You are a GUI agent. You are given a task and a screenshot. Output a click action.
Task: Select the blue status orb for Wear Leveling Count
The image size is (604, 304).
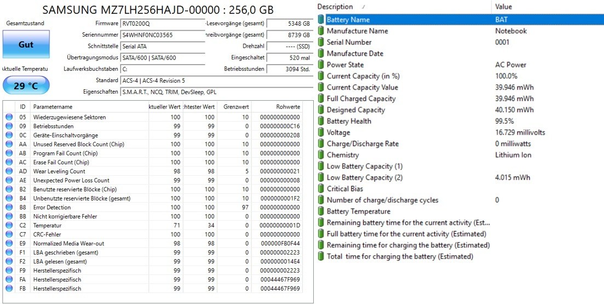(9, 171)
